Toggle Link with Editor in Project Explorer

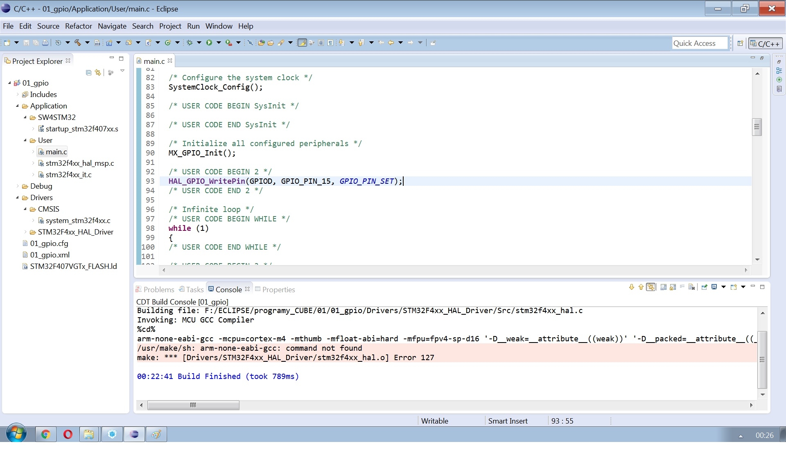click(98, 72)
